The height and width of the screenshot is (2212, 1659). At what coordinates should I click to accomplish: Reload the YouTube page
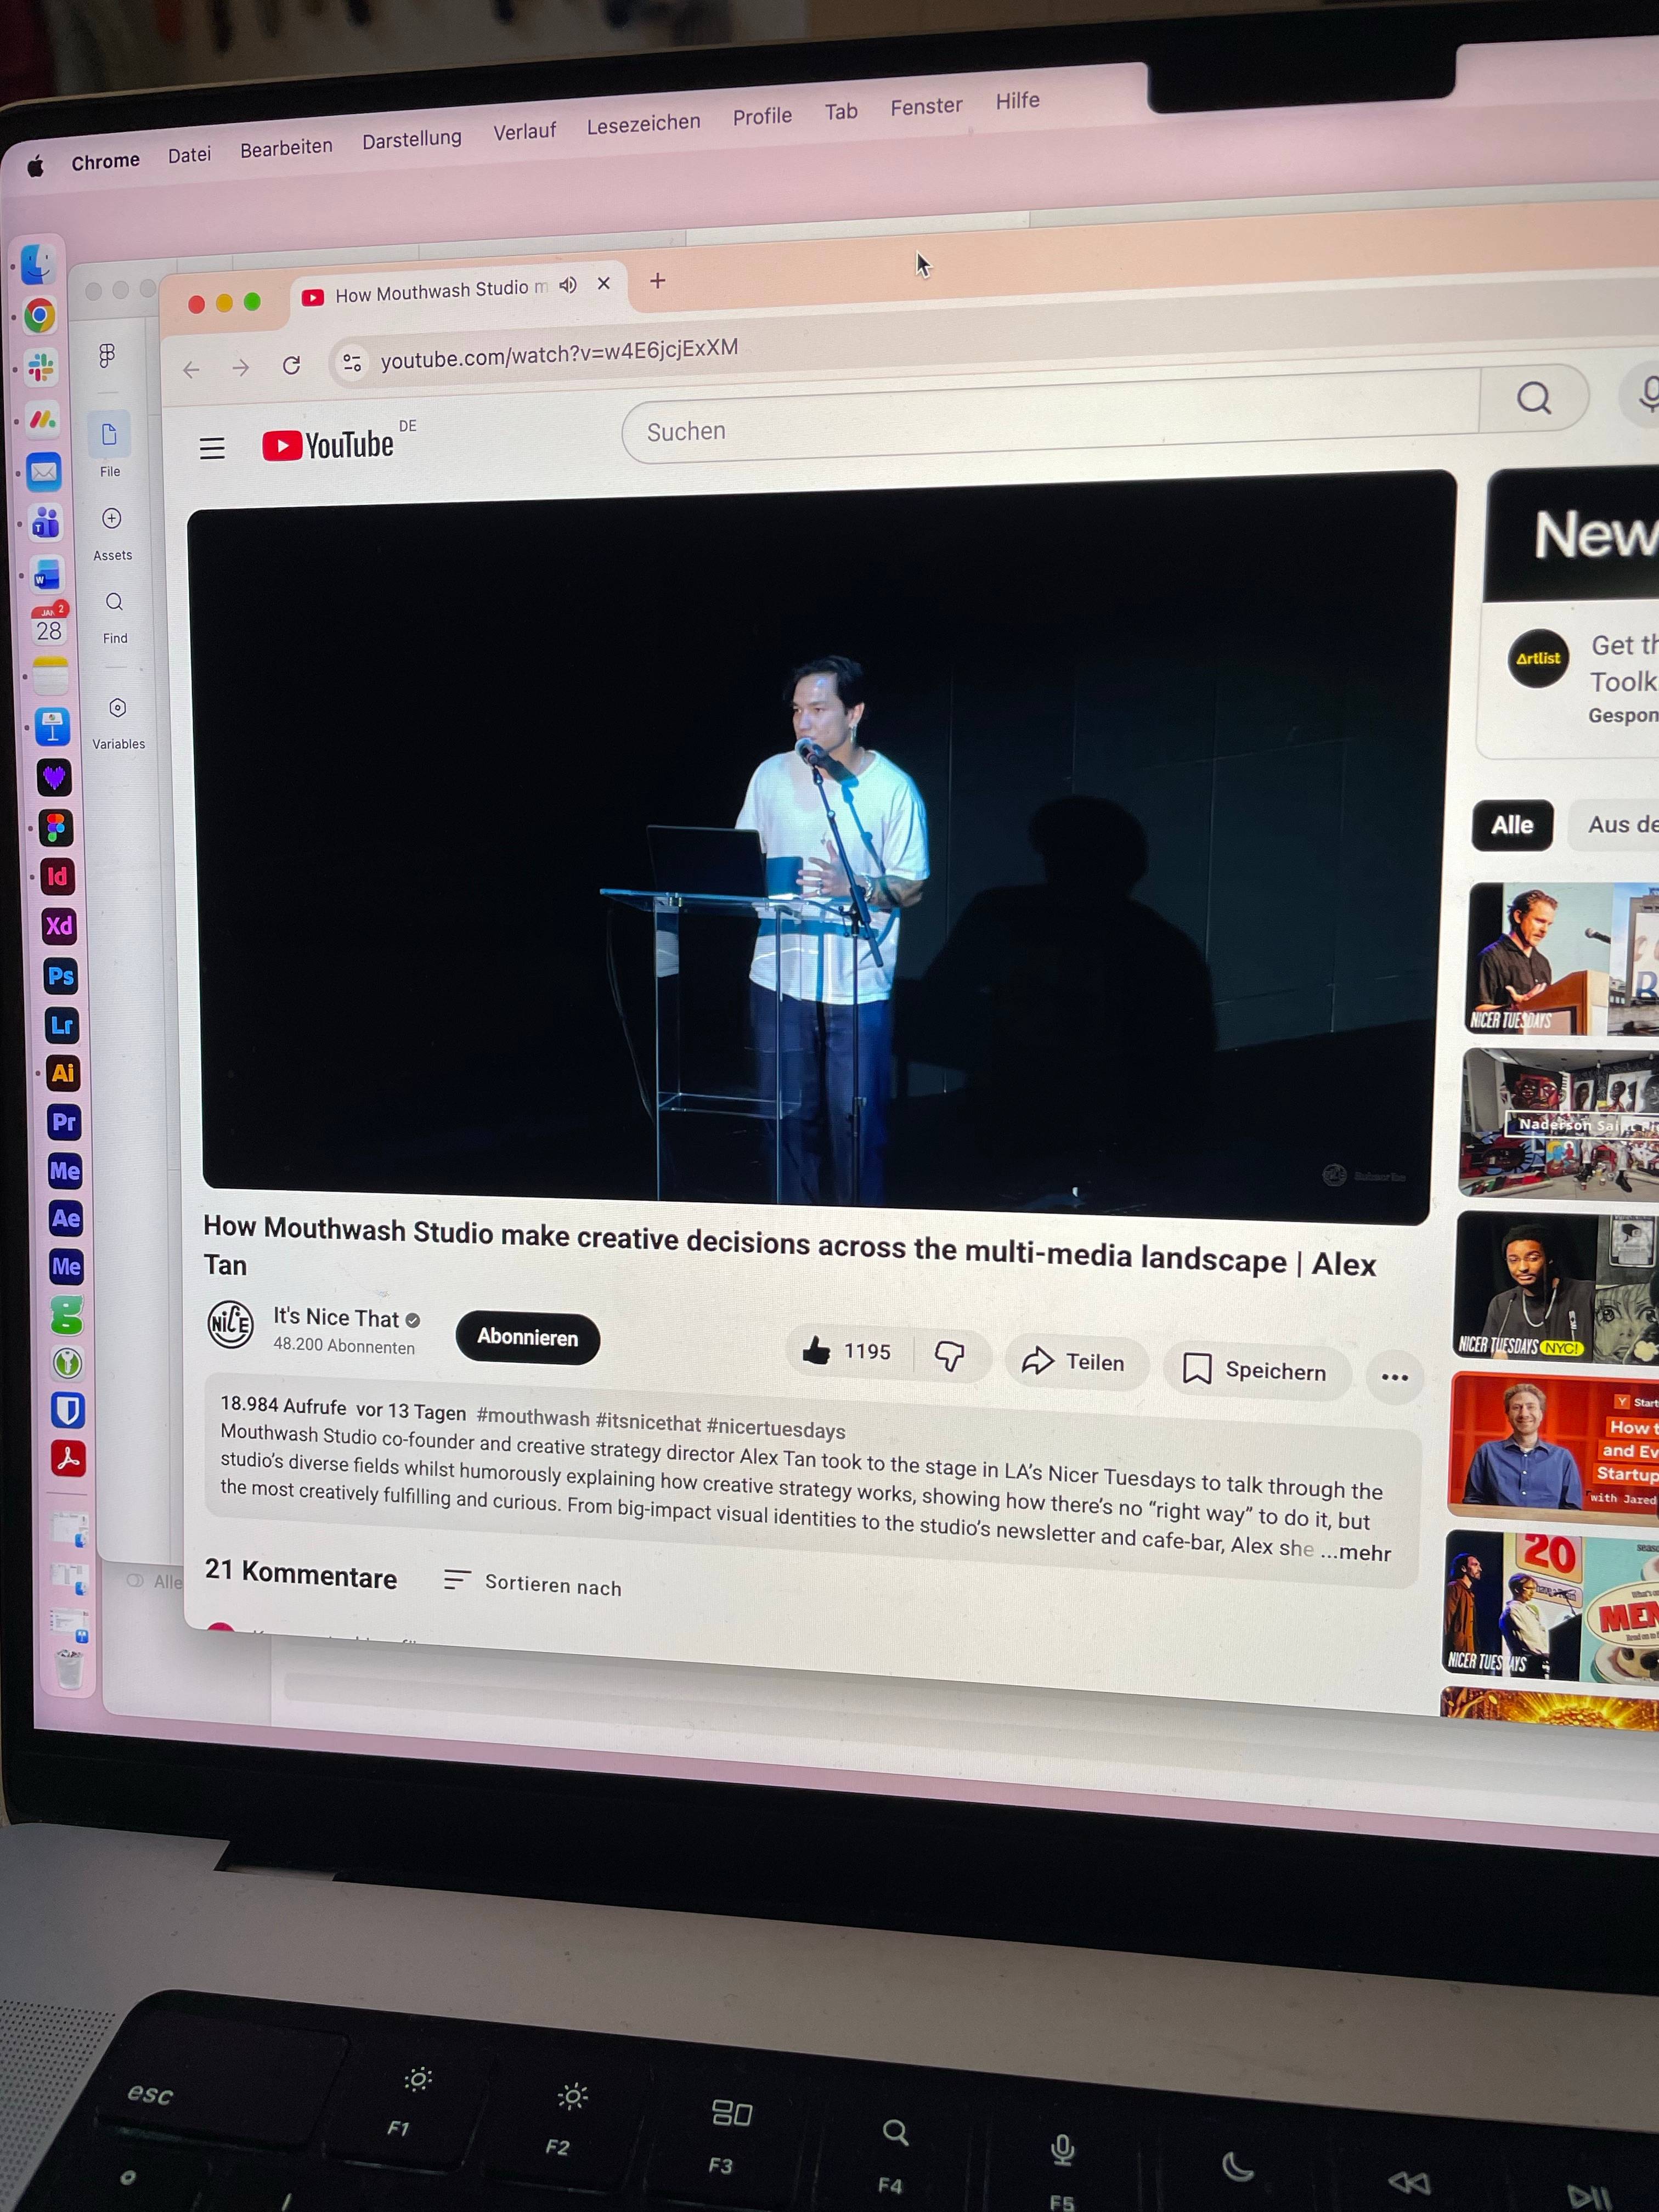[x=291, y=366]
